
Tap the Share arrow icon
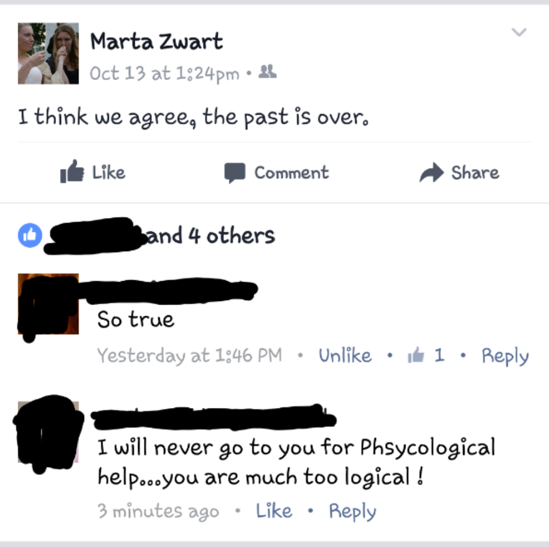tap(431, 173)
